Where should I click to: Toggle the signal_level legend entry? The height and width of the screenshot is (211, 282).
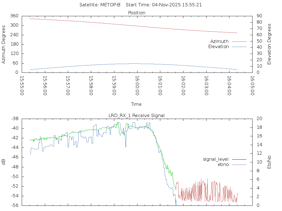tap(216, 159)
